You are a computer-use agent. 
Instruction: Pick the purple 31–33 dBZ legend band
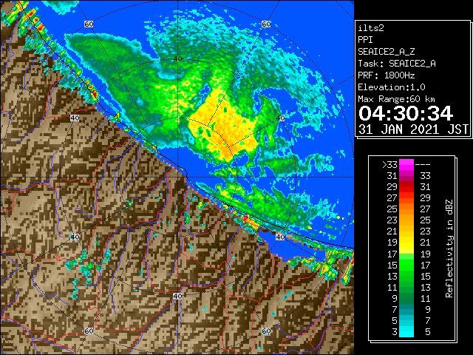click(x=406, y=176)
